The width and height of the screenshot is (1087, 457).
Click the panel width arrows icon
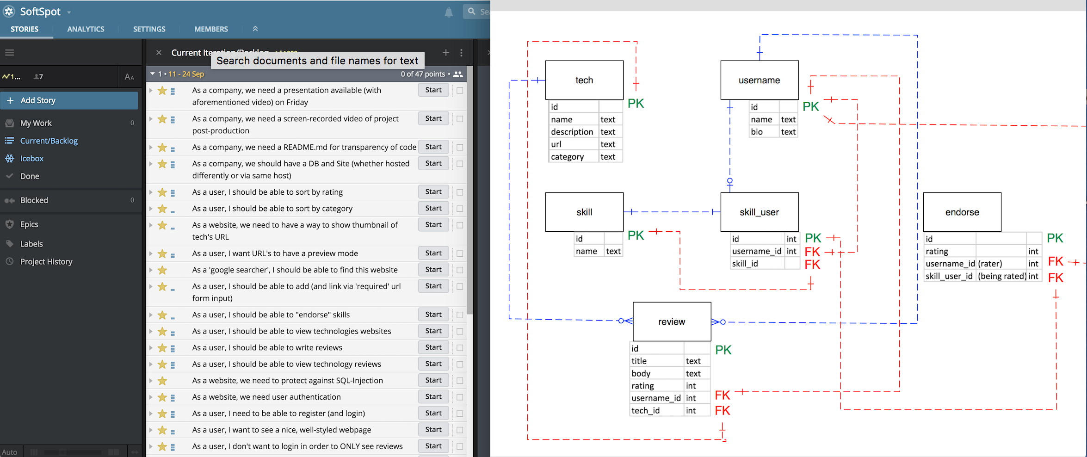point(135,452)
